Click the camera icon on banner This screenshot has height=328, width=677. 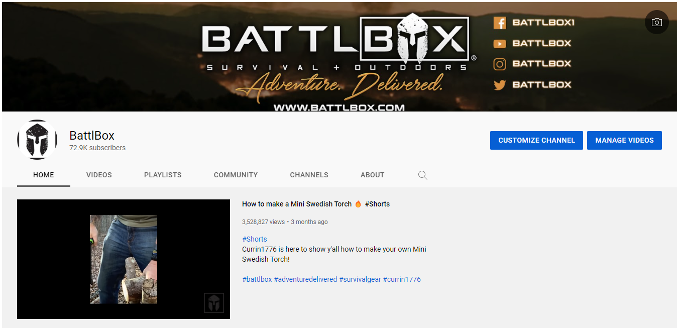click(656, 23)
